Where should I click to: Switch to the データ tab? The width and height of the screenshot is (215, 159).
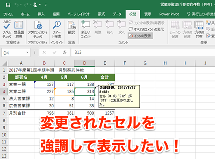point(117,14)
